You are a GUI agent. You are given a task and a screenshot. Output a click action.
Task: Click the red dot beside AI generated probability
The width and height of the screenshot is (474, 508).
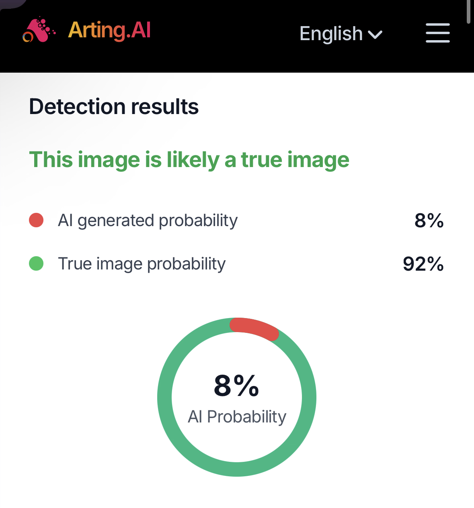click(x=36, y=220)
